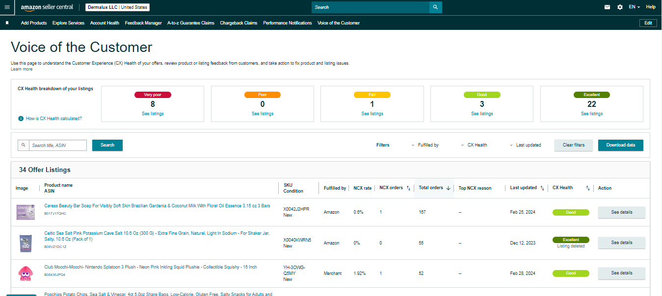The width and height of the screenshot is (662, 296).
Task: Click the Learn more link
Action: click(22, 69)
